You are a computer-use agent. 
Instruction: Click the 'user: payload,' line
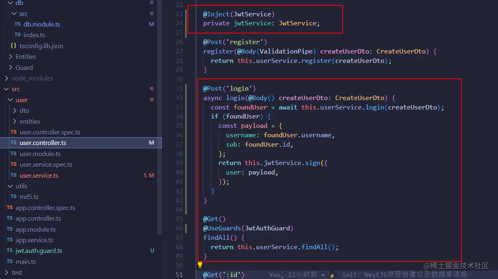point(252,172)
